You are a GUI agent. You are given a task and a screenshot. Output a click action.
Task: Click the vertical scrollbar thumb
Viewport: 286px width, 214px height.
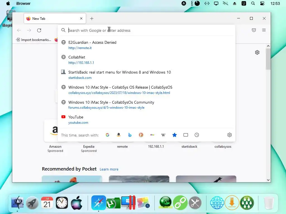tap(268, 59)
